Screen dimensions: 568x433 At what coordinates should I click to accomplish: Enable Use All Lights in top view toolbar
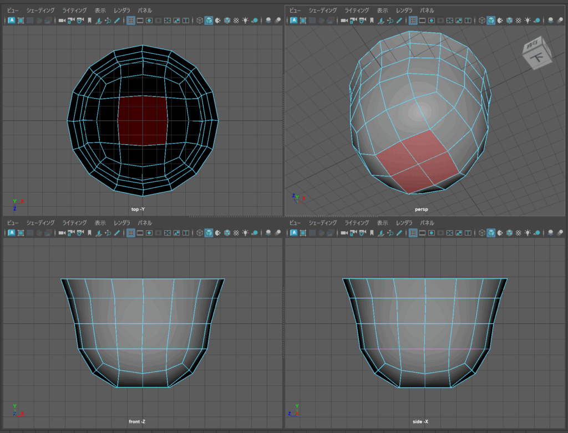coord(245,21)
